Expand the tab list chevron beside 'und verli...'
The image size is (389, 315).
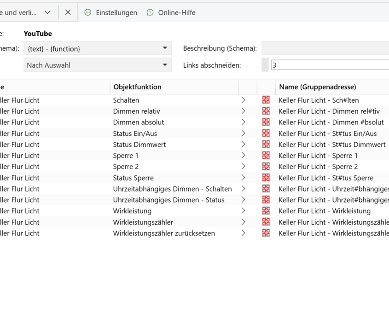(x=47, y=12)
